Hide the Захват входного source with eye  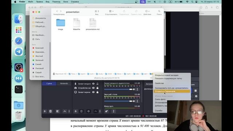click(93, 84)
